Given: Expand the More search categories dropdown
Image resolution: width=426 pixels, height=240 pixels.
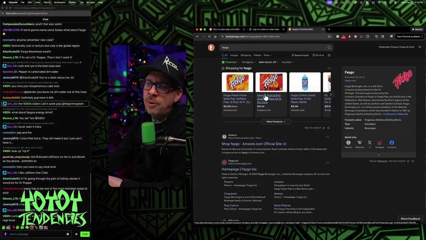Looking at the screenshot, I should click(268, 55).
